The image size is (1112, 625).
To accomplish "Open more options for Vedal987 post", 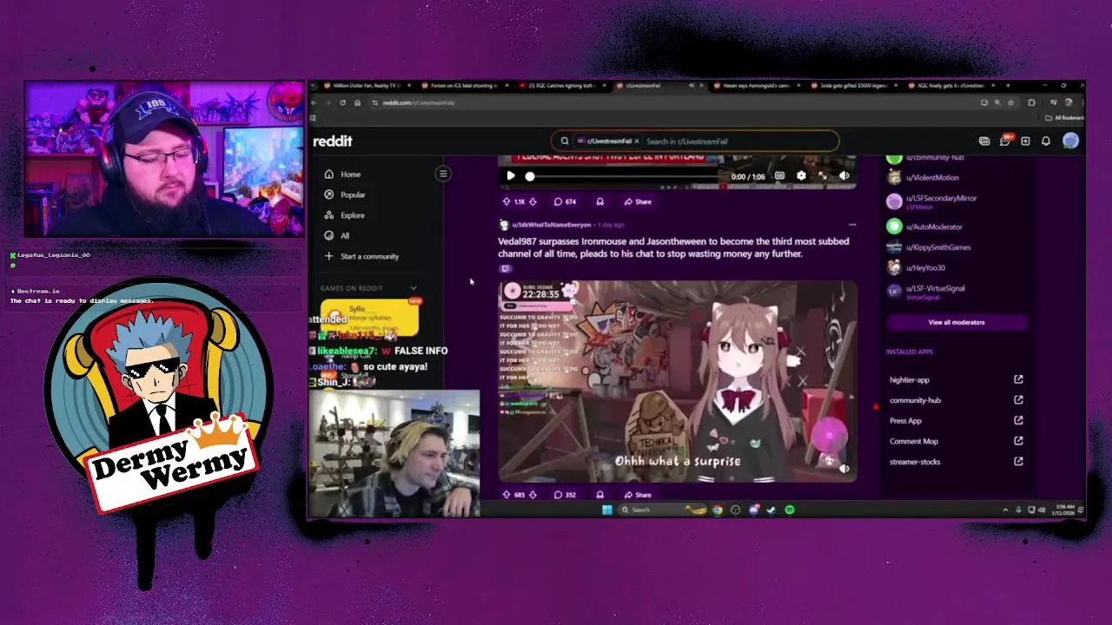I will coord(851,225).
